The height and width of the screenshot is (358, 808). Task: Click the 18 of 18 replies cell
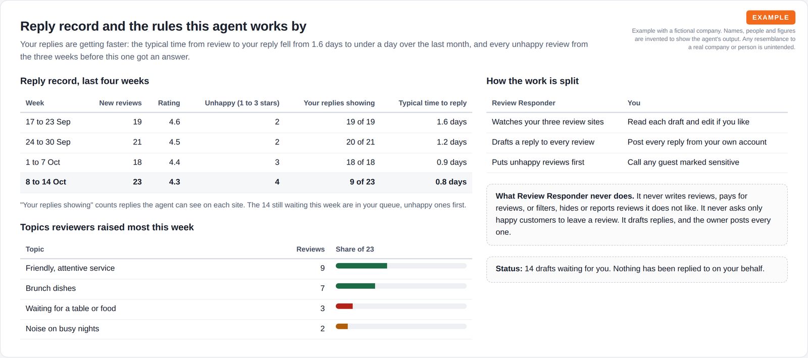click(361, 162)
